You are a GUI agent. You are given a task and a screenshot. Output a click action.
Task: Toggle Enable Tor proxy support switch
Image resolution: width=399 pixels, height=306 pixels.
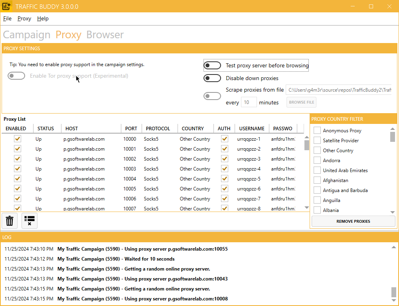(16, 76)
